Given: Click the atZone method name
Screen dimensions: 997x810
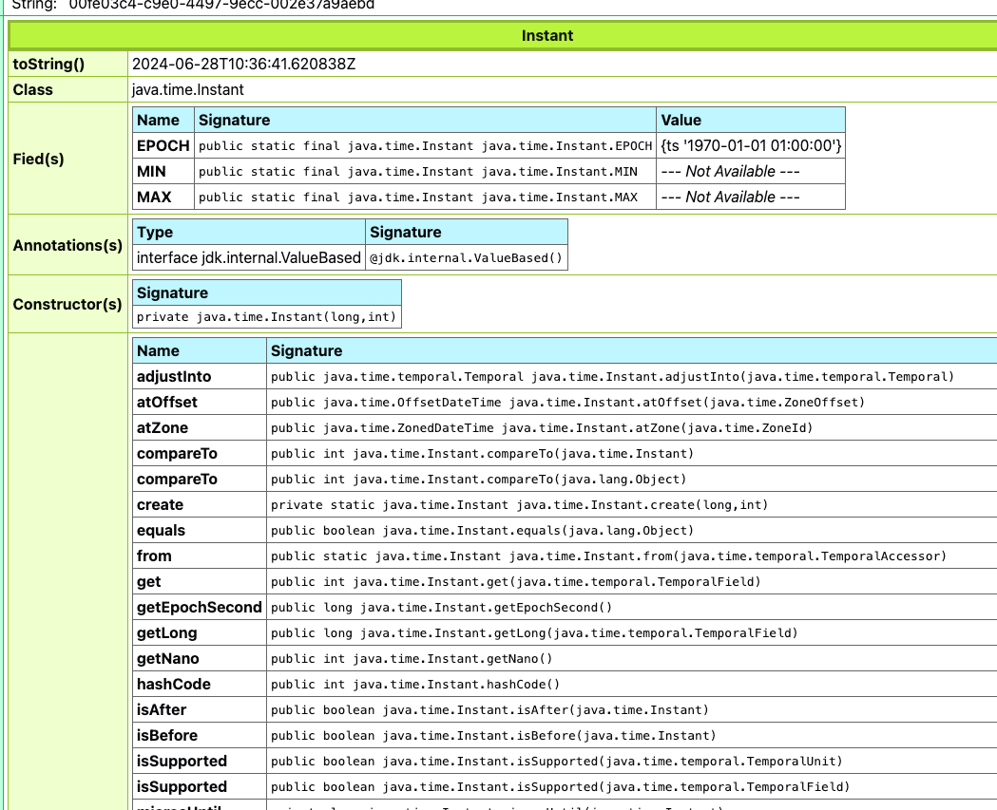Looking at the screenshot, I should pyautogui.click(x=163, y=428).
